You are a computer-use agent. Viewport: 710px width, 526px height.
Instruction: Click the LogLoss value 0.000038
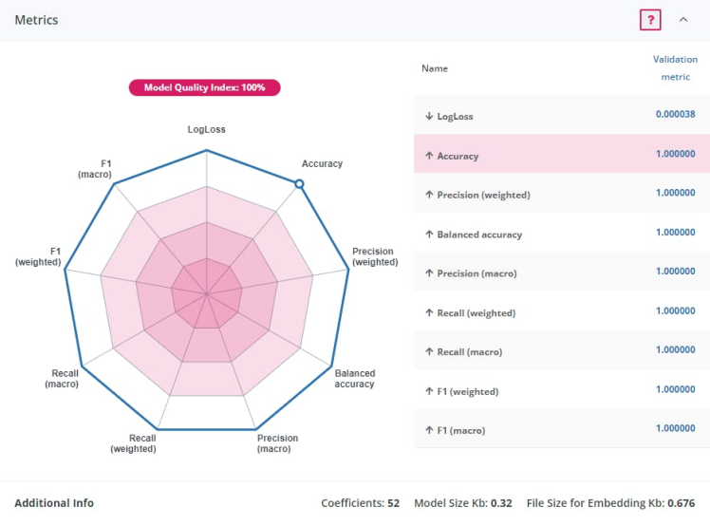click(x=675, y=115)
